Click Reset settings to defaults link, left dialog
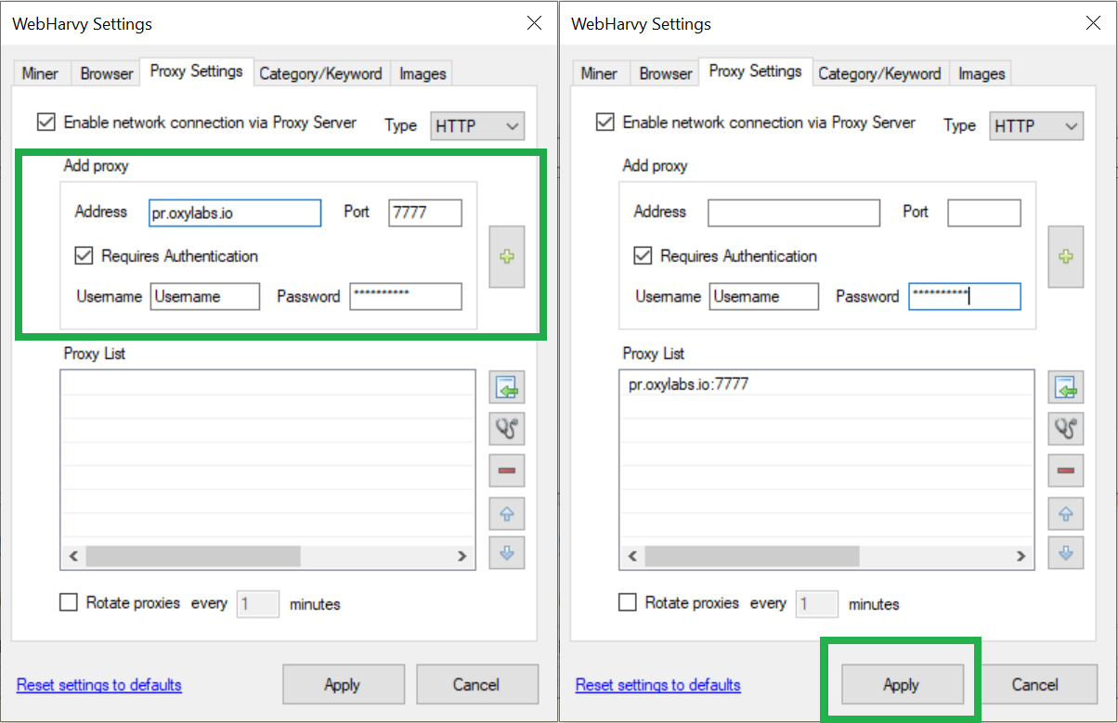This screenshot has width=1118, height=723. coord(99,685)
